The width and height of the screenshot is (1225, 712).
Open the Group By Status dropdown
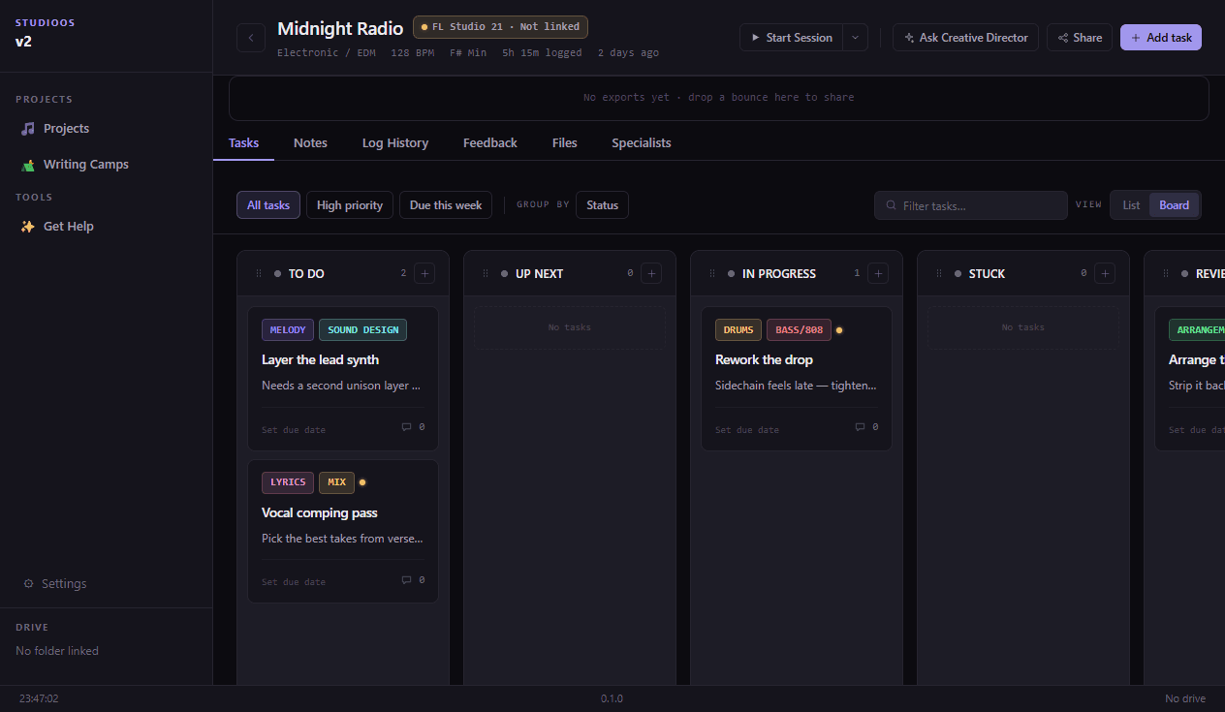[x=602, y=205]
